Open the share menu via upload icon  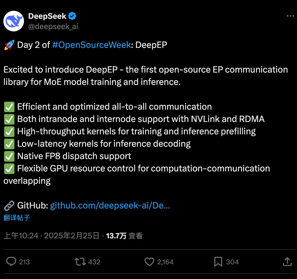(x=287, y=261)
